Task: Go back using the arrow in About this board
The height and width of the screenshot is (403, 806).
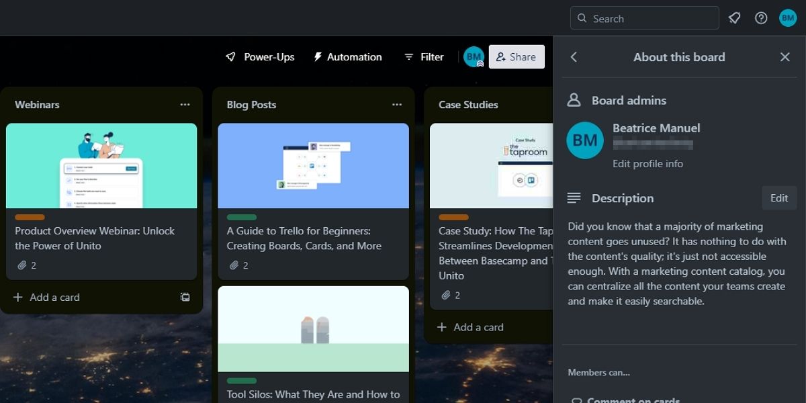Action: pyautogui.click(x=574, y=57)
